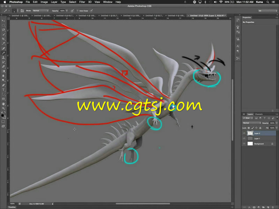Open the workspace switcher dropdown
Viewport: 279px width, 209px height.
pyautogui.click(x=267, y=11)
